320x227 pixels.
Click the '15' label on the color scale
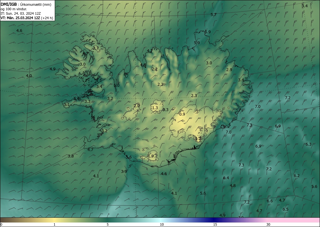click(215, 224)
